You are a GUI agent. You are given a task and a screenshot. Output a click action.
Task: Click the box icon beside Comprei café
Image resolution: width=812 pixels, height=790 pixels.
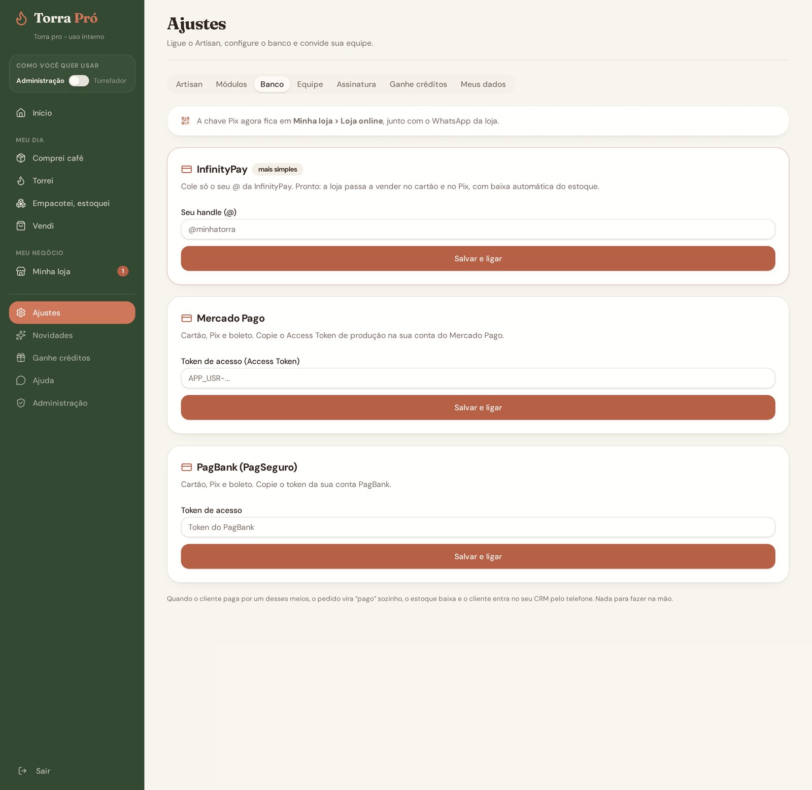click(x=21, y=158)
